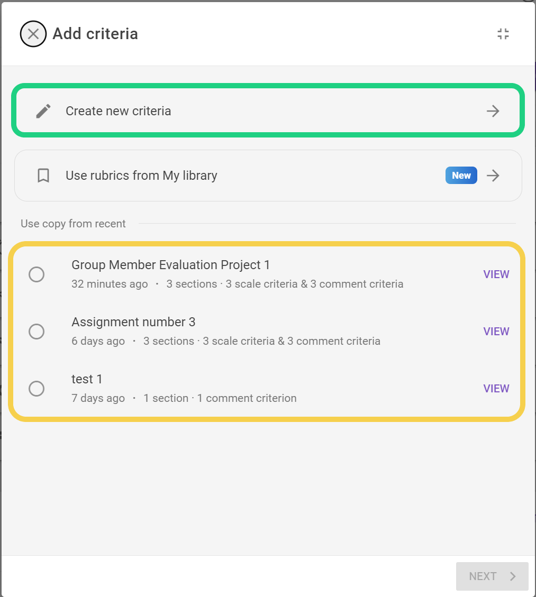Click the arrow beside the New badge
536x597 pixels.
click(493, 176)
